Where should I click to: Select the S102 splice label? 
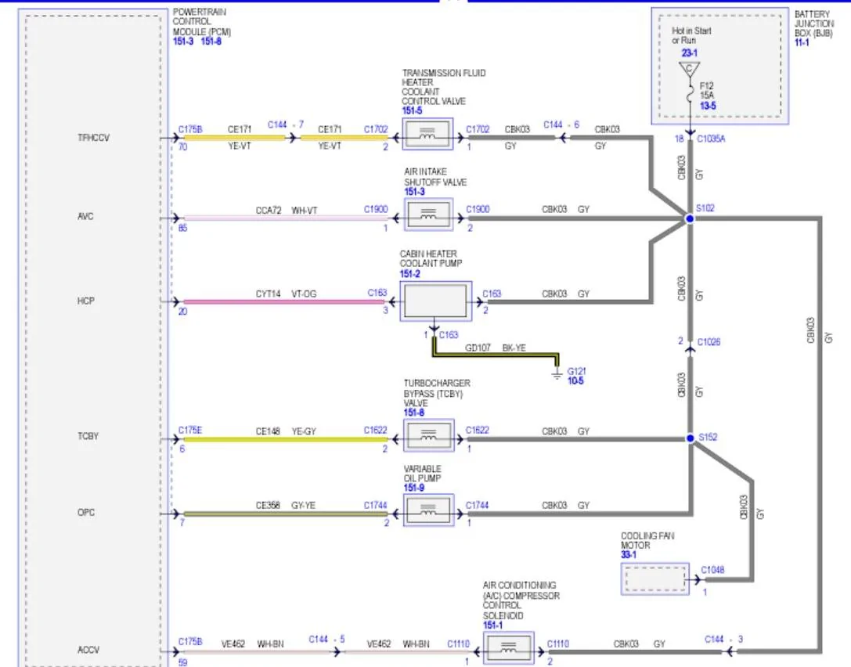(705, 208)
